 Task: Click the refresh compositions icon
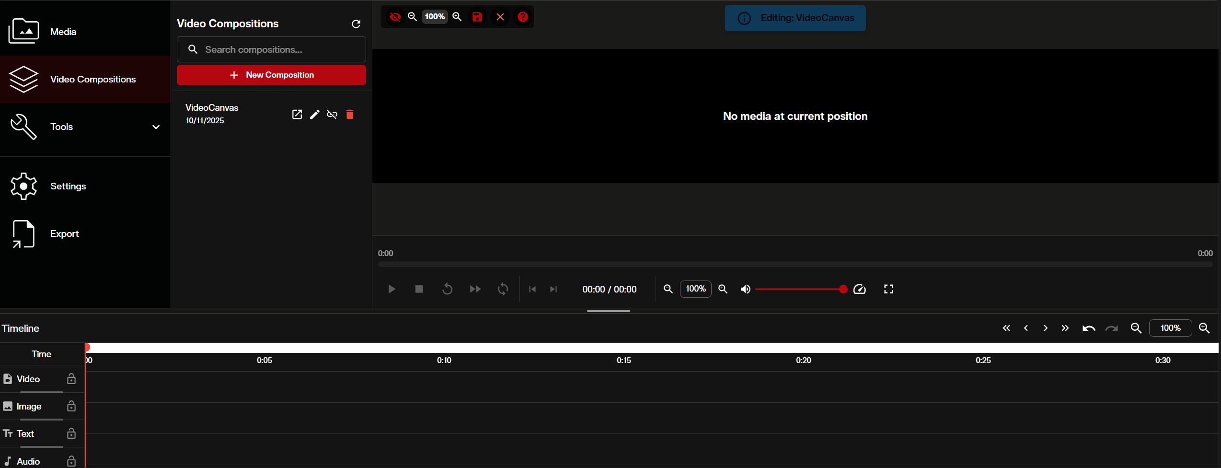(356, 24)
